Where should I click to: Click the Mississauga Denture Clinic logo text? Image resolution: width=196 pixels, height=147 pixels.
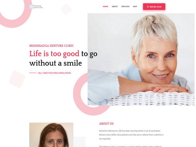pyautogui.click(x=39, y=7)
